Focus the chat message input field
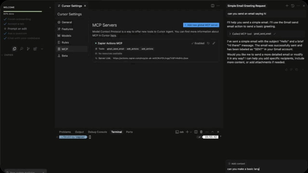The image size is (308, 173). tap(266, 169)
